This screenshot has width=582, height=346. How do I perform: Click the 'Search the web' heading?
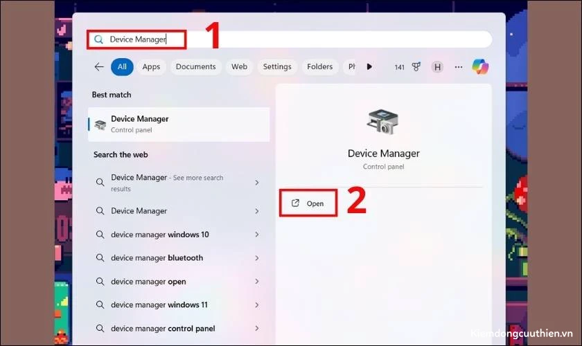point(121,154)
